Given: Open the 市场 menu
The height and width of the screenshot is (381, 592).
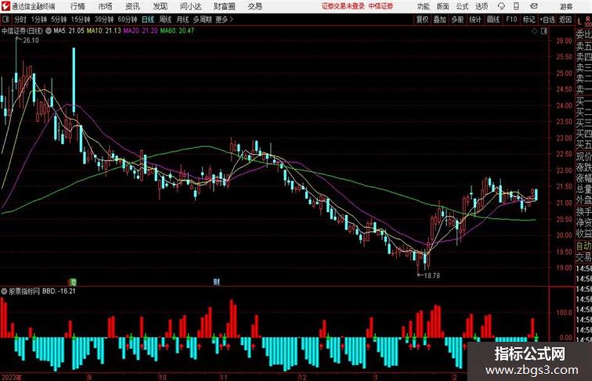Looking at the screenshot, I should pyautogui.click(x=105, y=6).
